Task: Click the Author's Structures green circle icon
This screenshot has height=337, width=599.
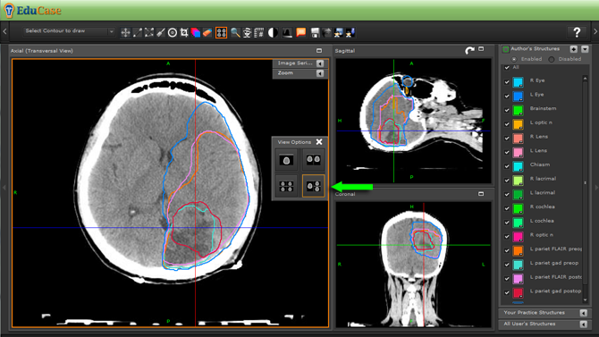Action: 506,49
